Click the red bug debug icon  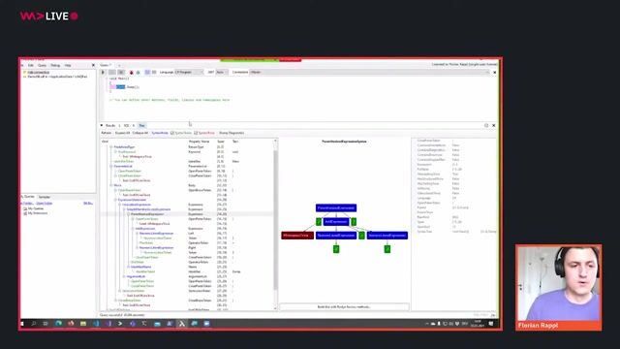[132, 73]
